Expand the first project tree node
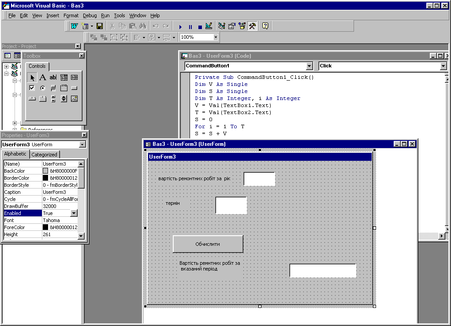Viewport: 451px width, 326px height. [6, 67]
